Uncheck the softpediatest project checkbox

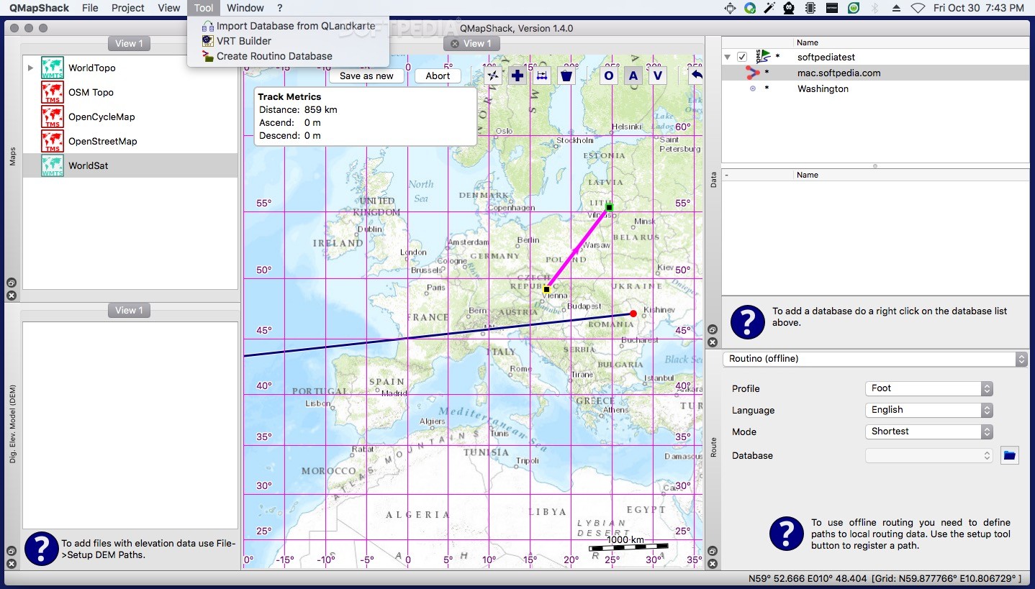(x=742, y=57)
